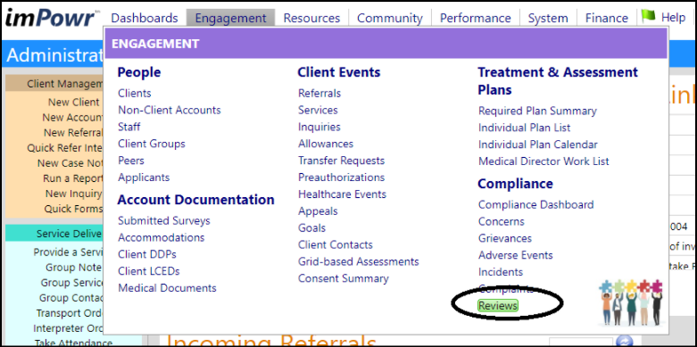Select the highlighted Reviews link
Image resolution: width=697 pixels, height=347 pixels.
point(498,306)
